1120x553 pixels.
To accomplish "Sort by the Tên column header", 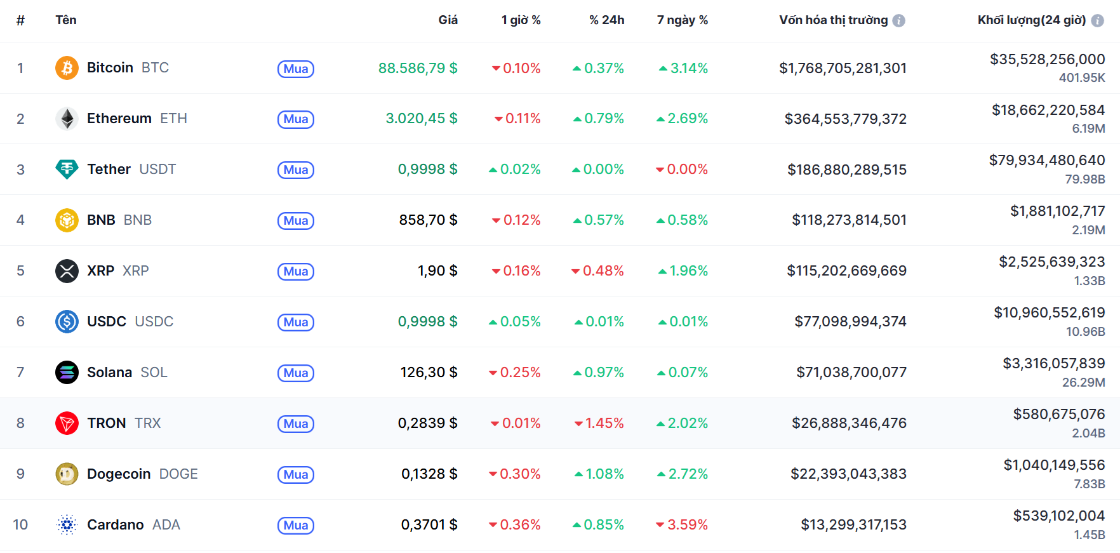I will tap(66, 20).
